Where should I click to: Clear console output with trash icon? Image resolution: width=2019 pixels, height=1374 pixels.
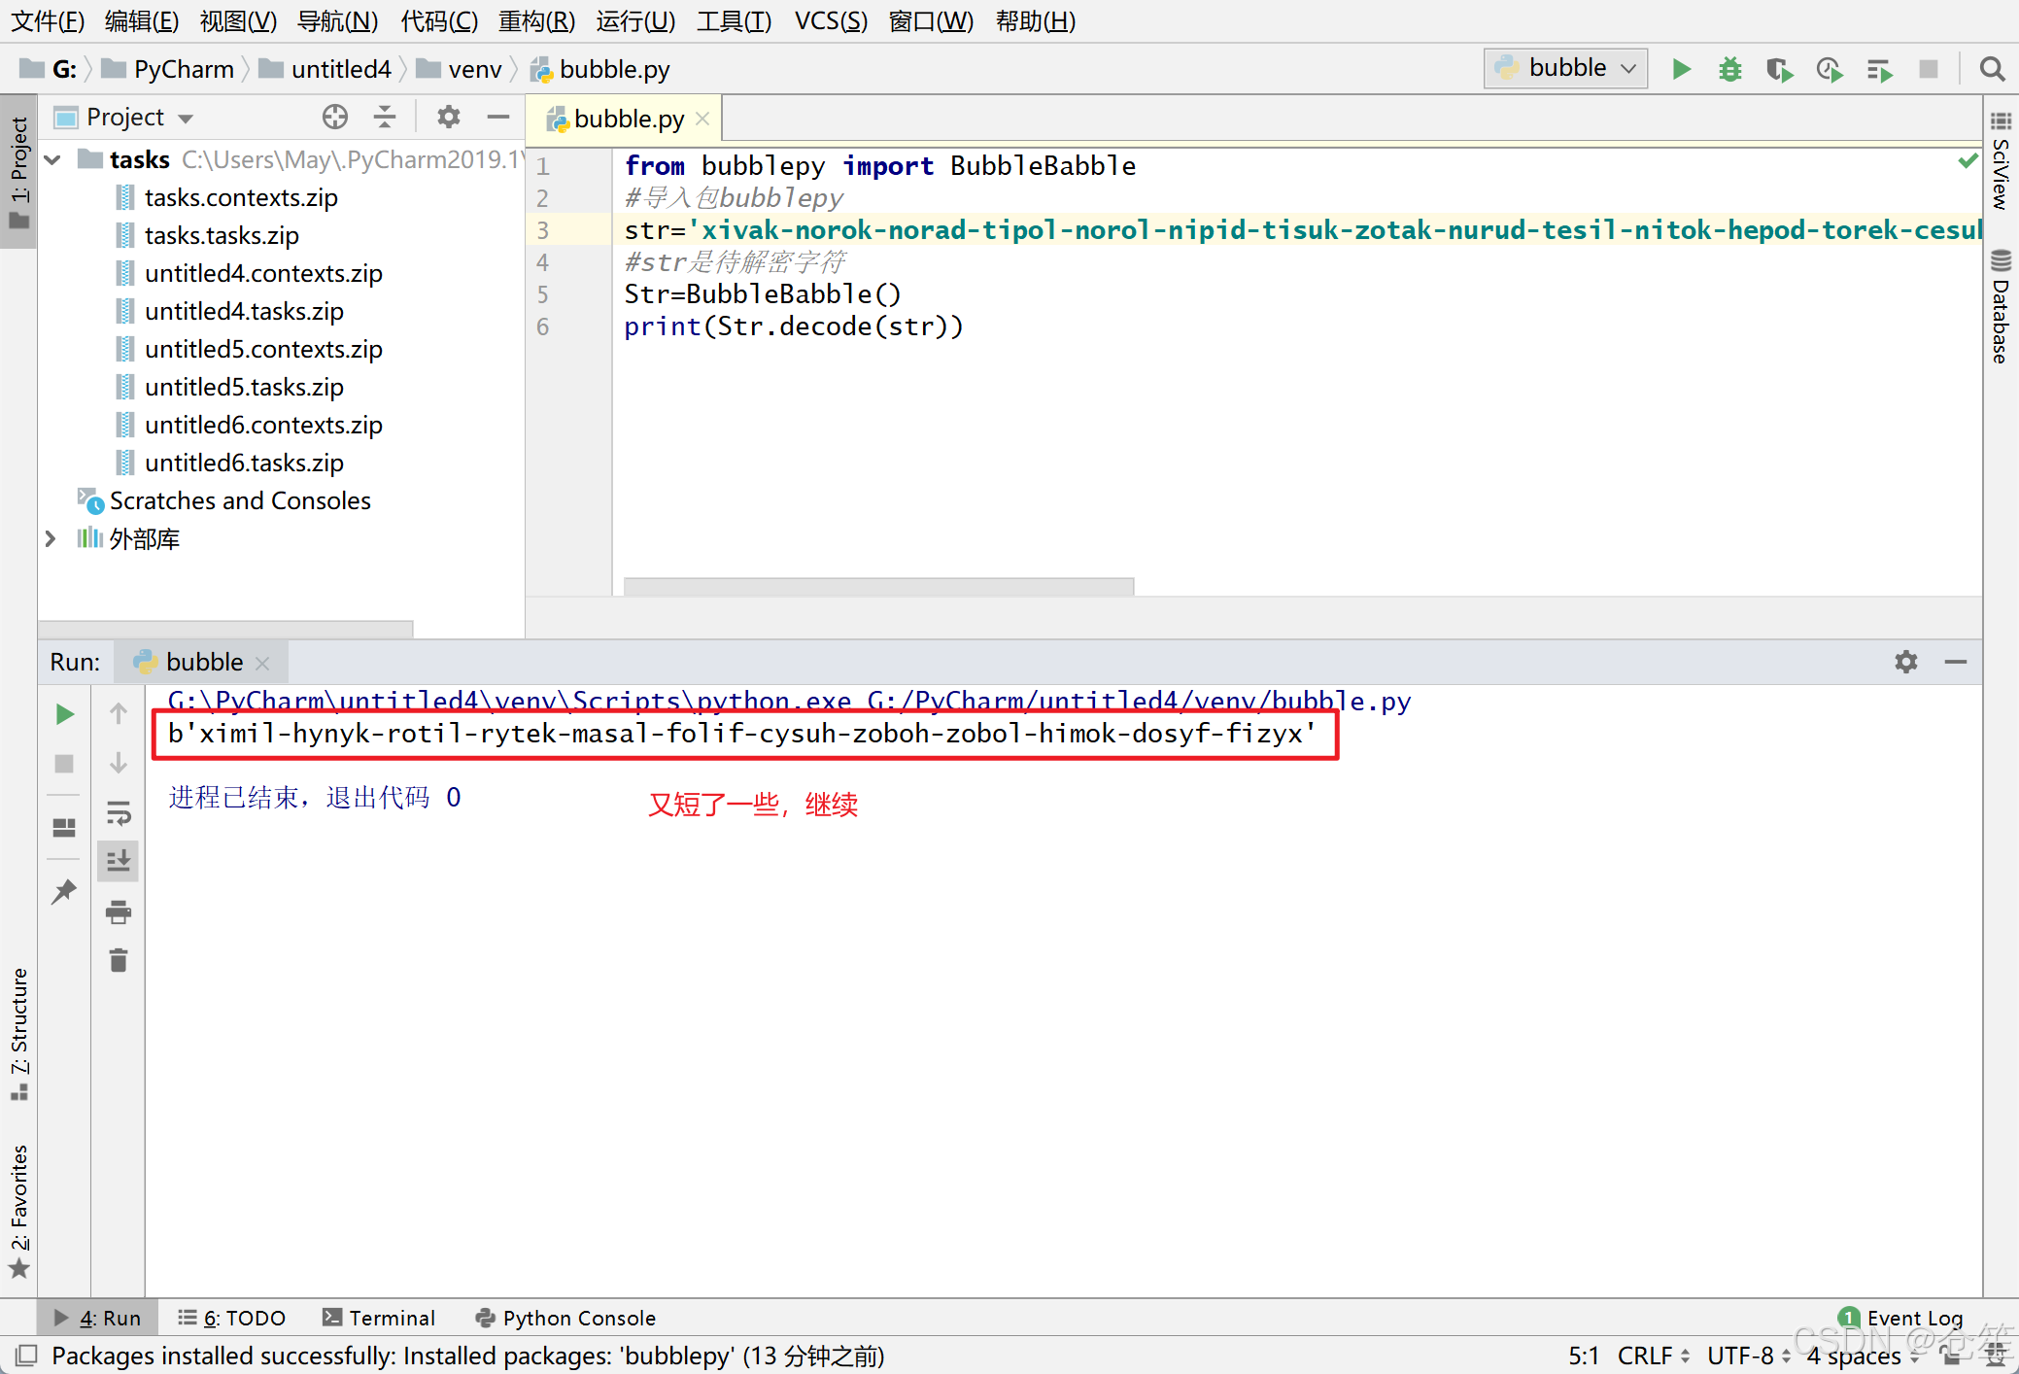pyautogui.click(x=119, y=961)
